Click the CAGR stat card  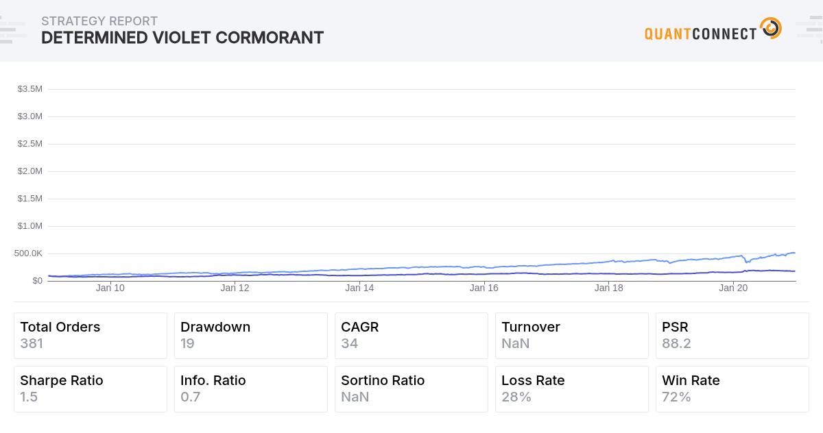click(x=411, y=336)
